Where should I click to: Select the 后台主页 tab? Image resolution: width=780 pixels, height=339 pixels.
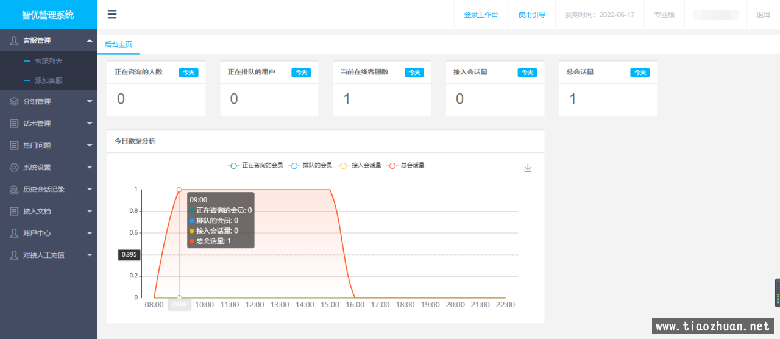click(118, 45)
